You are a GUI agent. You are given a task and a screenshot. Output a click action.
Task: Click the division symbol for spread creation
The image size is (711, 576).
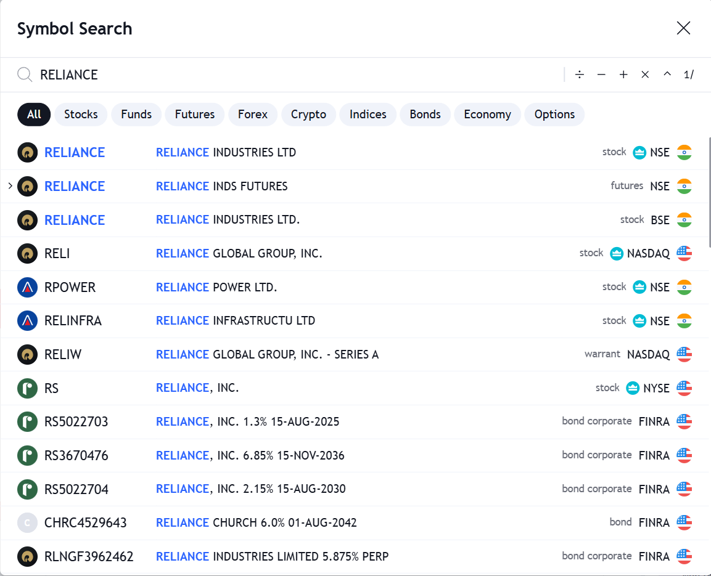580,74
